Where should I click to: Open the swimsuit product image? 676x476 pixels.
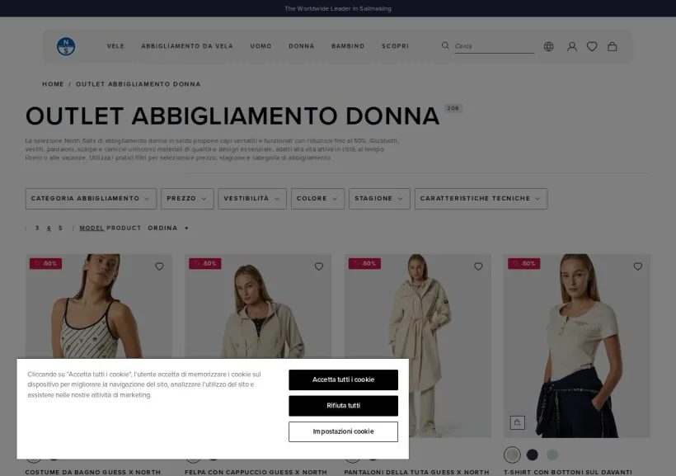[99, 306]
